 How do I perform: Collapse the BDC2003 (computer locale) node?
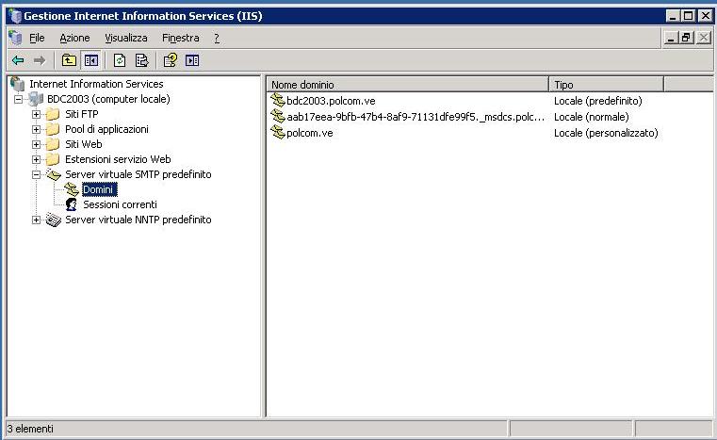click(x=18, y=99)
